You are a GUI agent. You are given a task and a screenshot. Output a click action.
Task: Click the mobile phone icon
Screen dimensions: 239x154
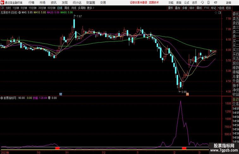[x=208, y=3]
